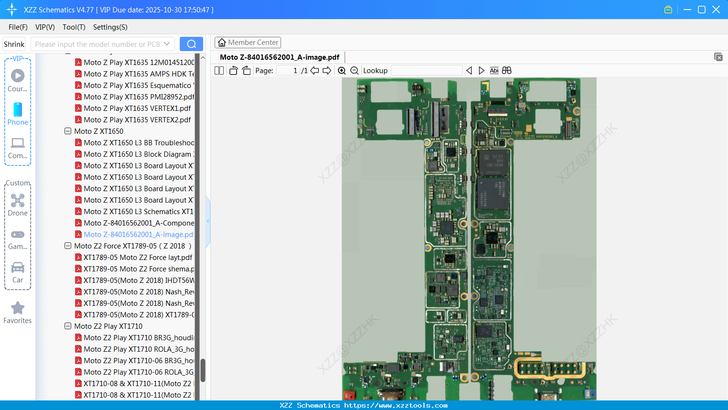Collapse the Moto Z XT1650 folder

[x=68, y=131]
